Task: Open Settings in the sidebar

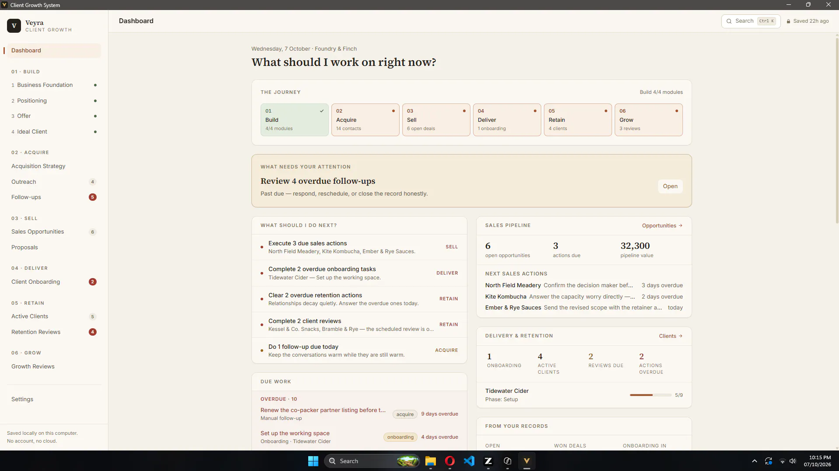Action: 54,399
